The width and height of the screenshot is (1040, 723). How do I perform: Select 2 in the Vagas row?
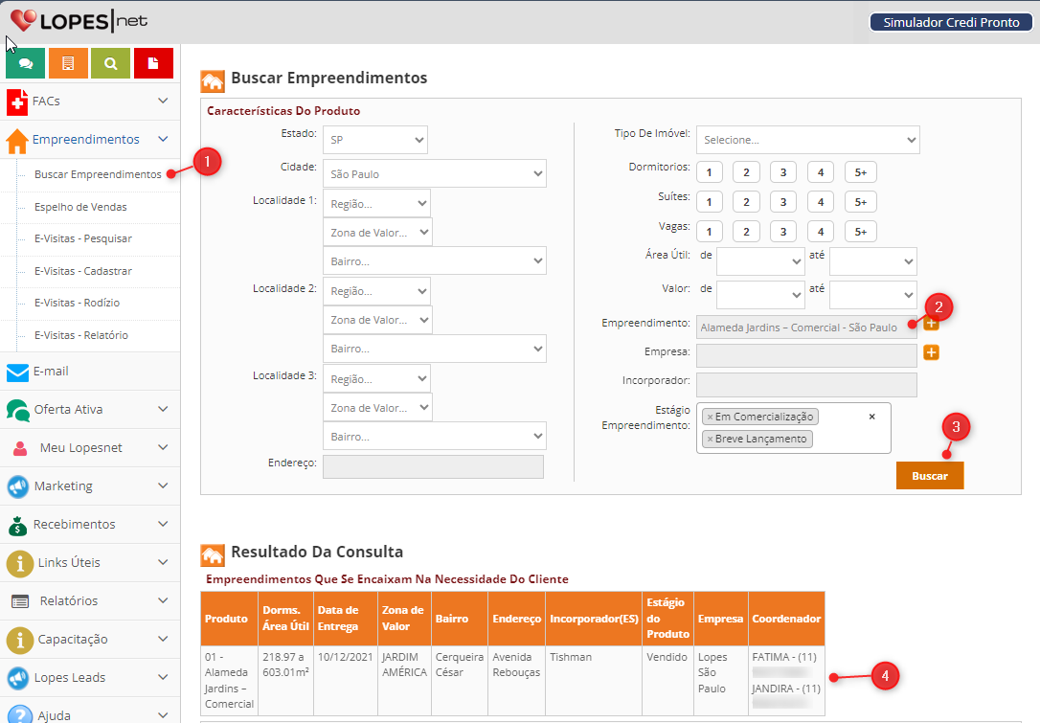click(x=746, y=232)
